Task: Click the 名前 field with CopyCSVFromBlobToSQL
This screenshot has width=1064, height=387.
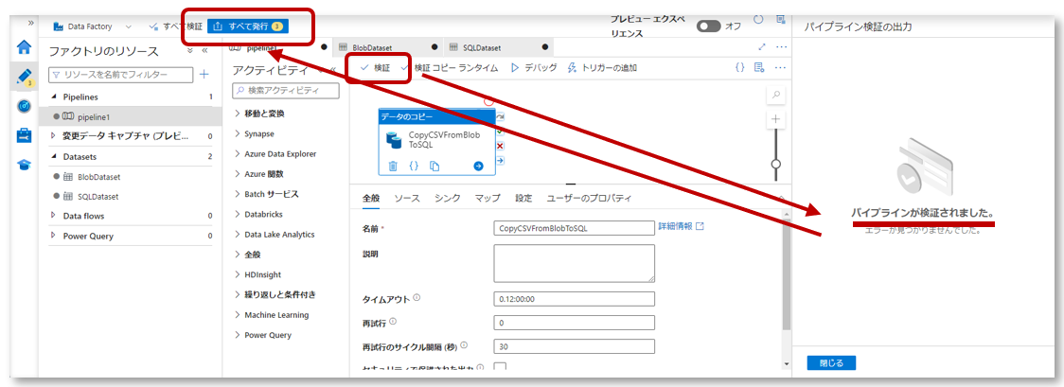Action: pos(574,228)
